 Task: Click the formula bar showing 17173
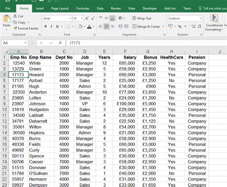coord(147,43)
